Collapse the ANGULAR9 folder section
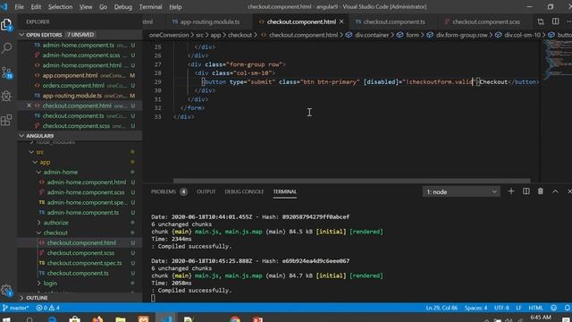The image size is (572, 322). point(21,136)
